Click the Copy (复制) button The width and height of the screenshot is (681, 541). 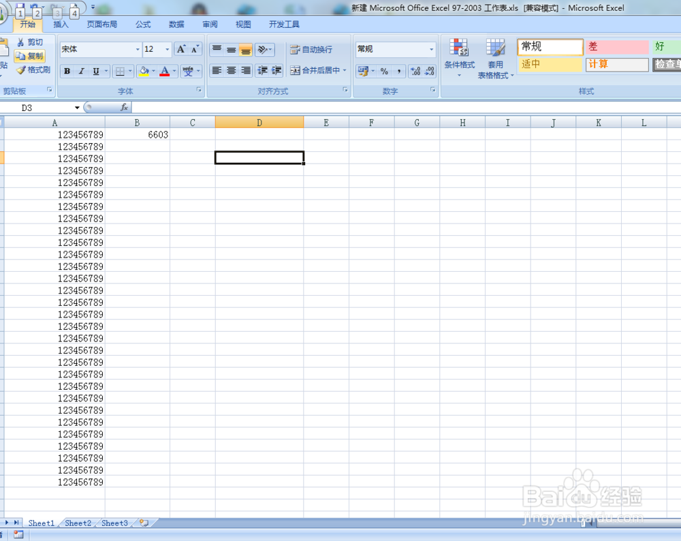tap(29, 56)
